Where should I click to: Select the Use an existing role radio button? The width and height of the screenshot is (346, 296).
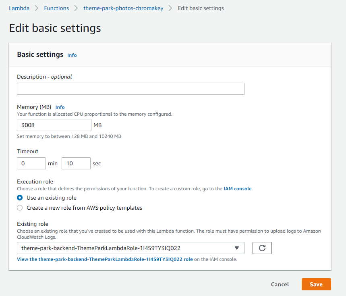pos(20,198)
